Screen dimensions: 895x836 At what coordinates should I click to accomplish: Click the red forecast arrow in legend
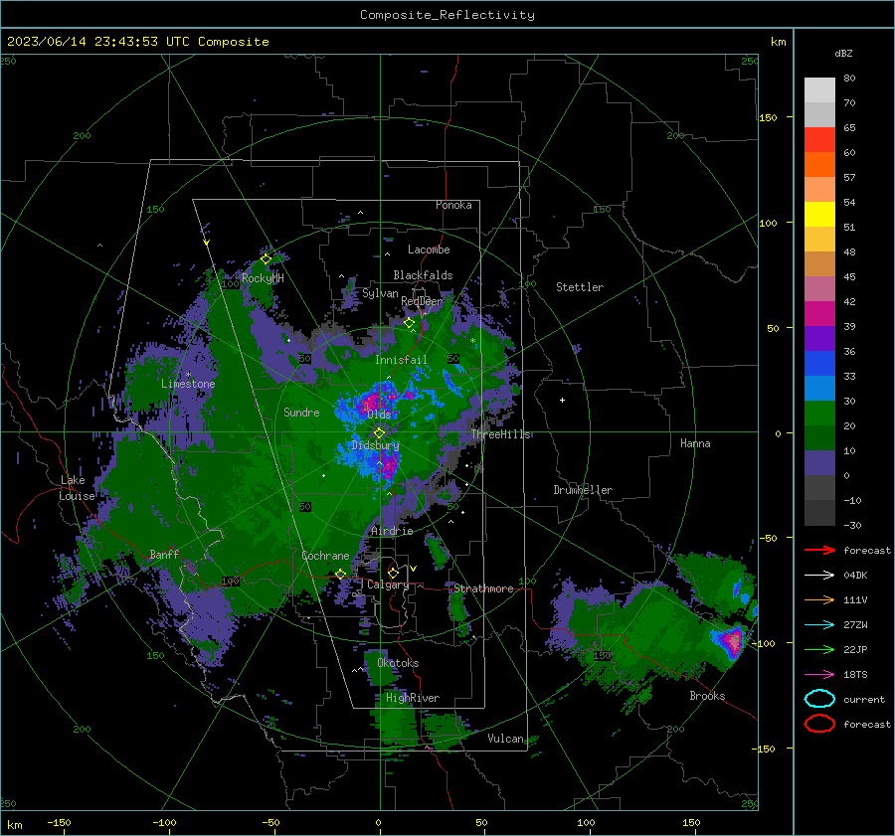[x=819, y=550]
